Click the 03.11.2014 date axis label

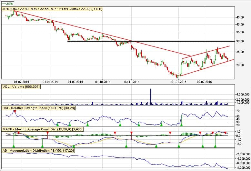tap(132, 82)
